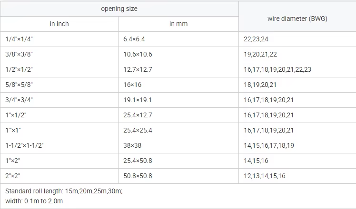Screen dimensions: 356x209
Task: Click the 19.1×19.1 cell
Action: (x=178, y=100)
